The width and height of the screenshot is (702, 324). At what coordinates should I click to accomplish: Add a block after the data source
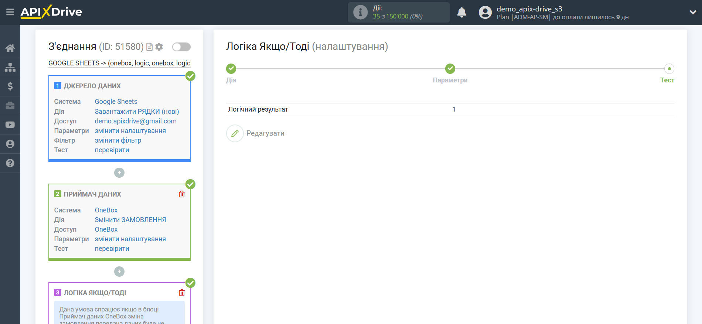119,173
